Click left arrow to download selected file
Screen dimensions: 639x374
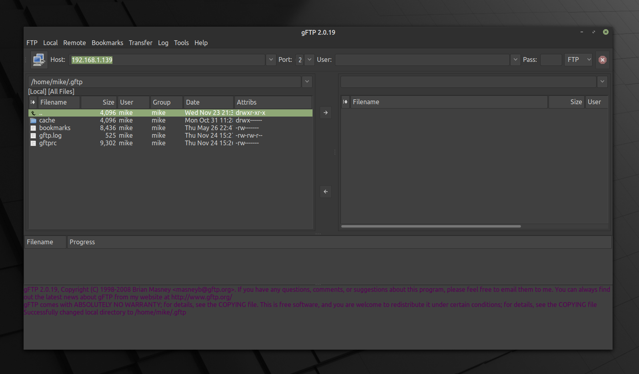tap(326, 192)
